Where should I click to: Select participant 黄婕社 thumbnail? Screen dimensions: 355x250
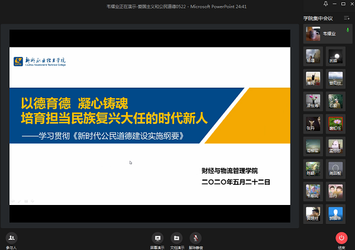[311, 213]
